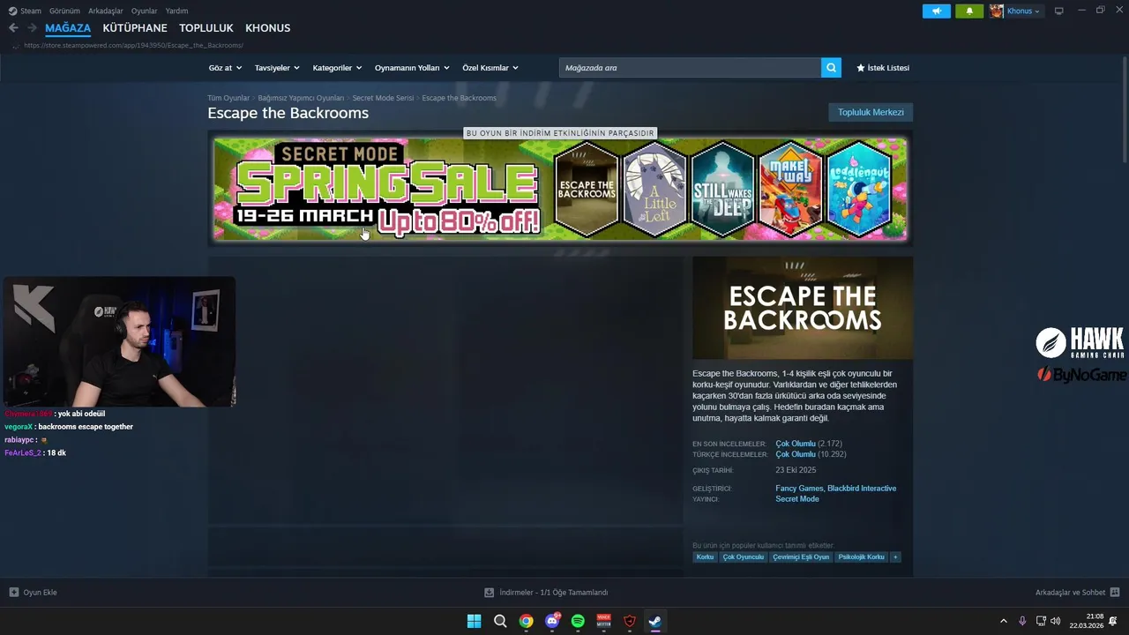Click the Escape the Backrooms header image
The height and width of the screenshot is (635, 1129).
click(x=803, y=308)
